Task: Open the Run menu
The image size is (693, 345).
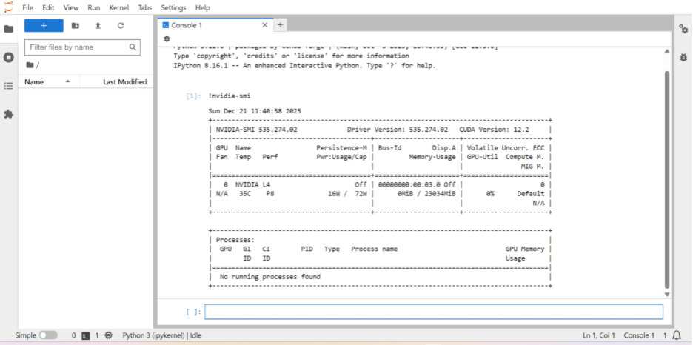Action: pos(94,7)
